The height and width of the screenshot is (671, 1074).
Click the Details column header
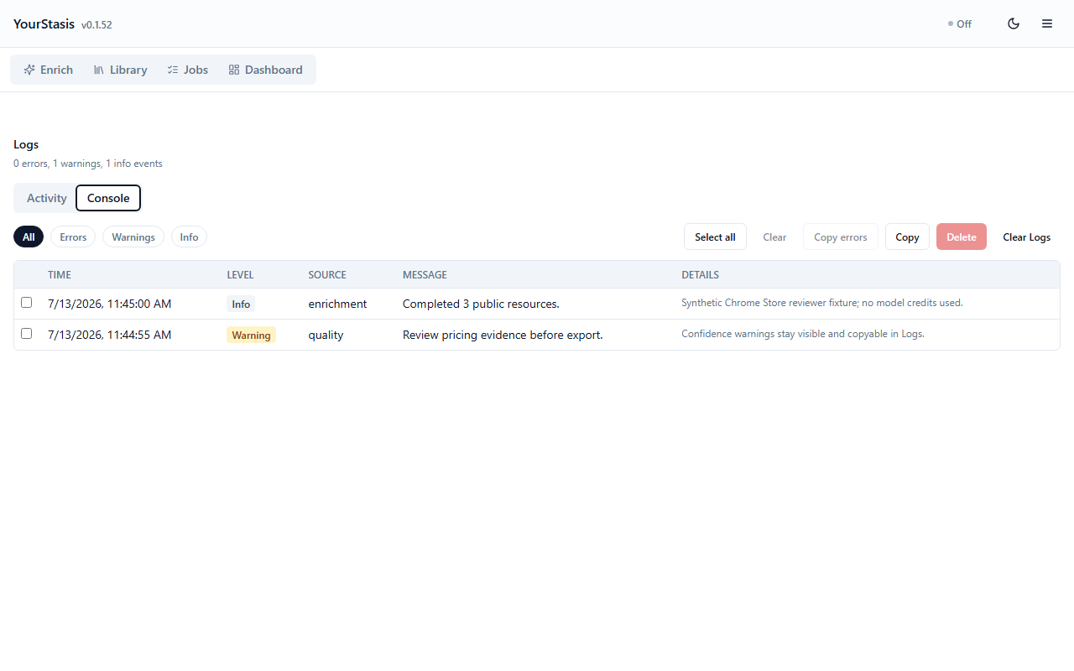(700, 274)
